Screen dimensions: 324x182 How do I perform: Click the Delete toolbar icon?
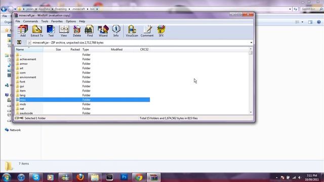[77, 31]
